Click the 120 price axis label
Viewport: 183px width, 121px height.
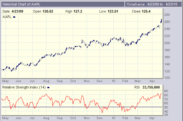point(167,71)
